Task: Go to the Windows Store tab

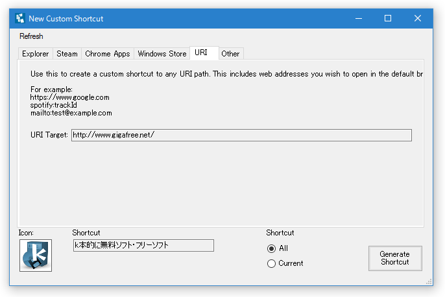Action: (162, 54)
